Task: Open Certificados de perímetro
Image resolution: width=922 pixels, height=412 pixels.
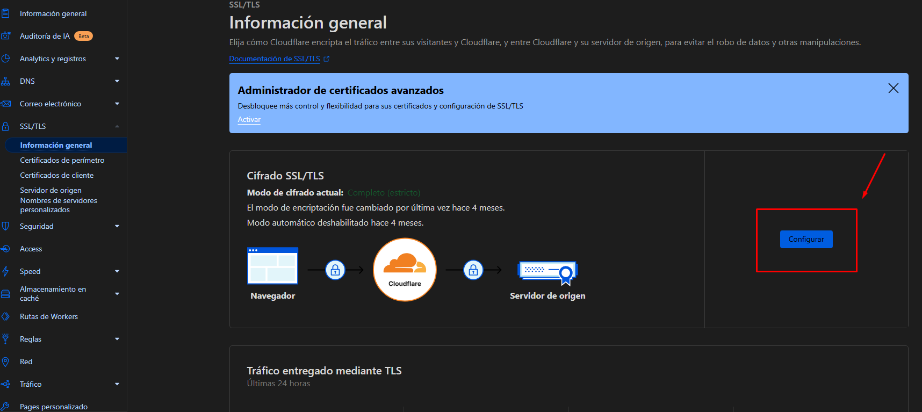Action: pyautogui.click(x=62, y=160)
